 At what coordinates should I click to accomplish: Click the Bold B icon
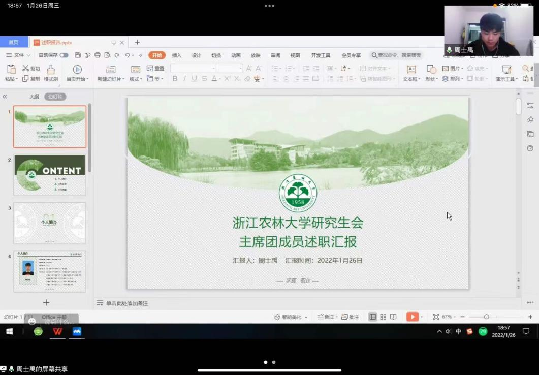[175, 79]
